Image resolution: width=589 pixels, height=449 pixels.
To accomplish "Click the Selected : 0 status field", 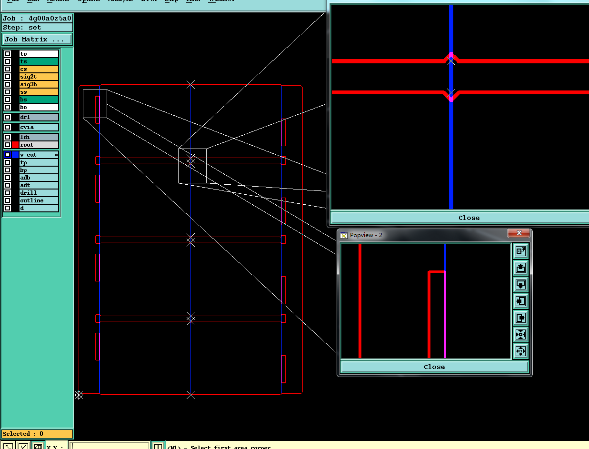I will coord(37,434).
